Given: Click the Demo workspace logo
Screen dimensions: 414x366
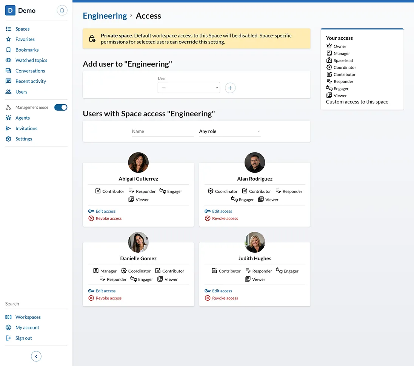Looking at the screenshot, I should tap(10, 10).
